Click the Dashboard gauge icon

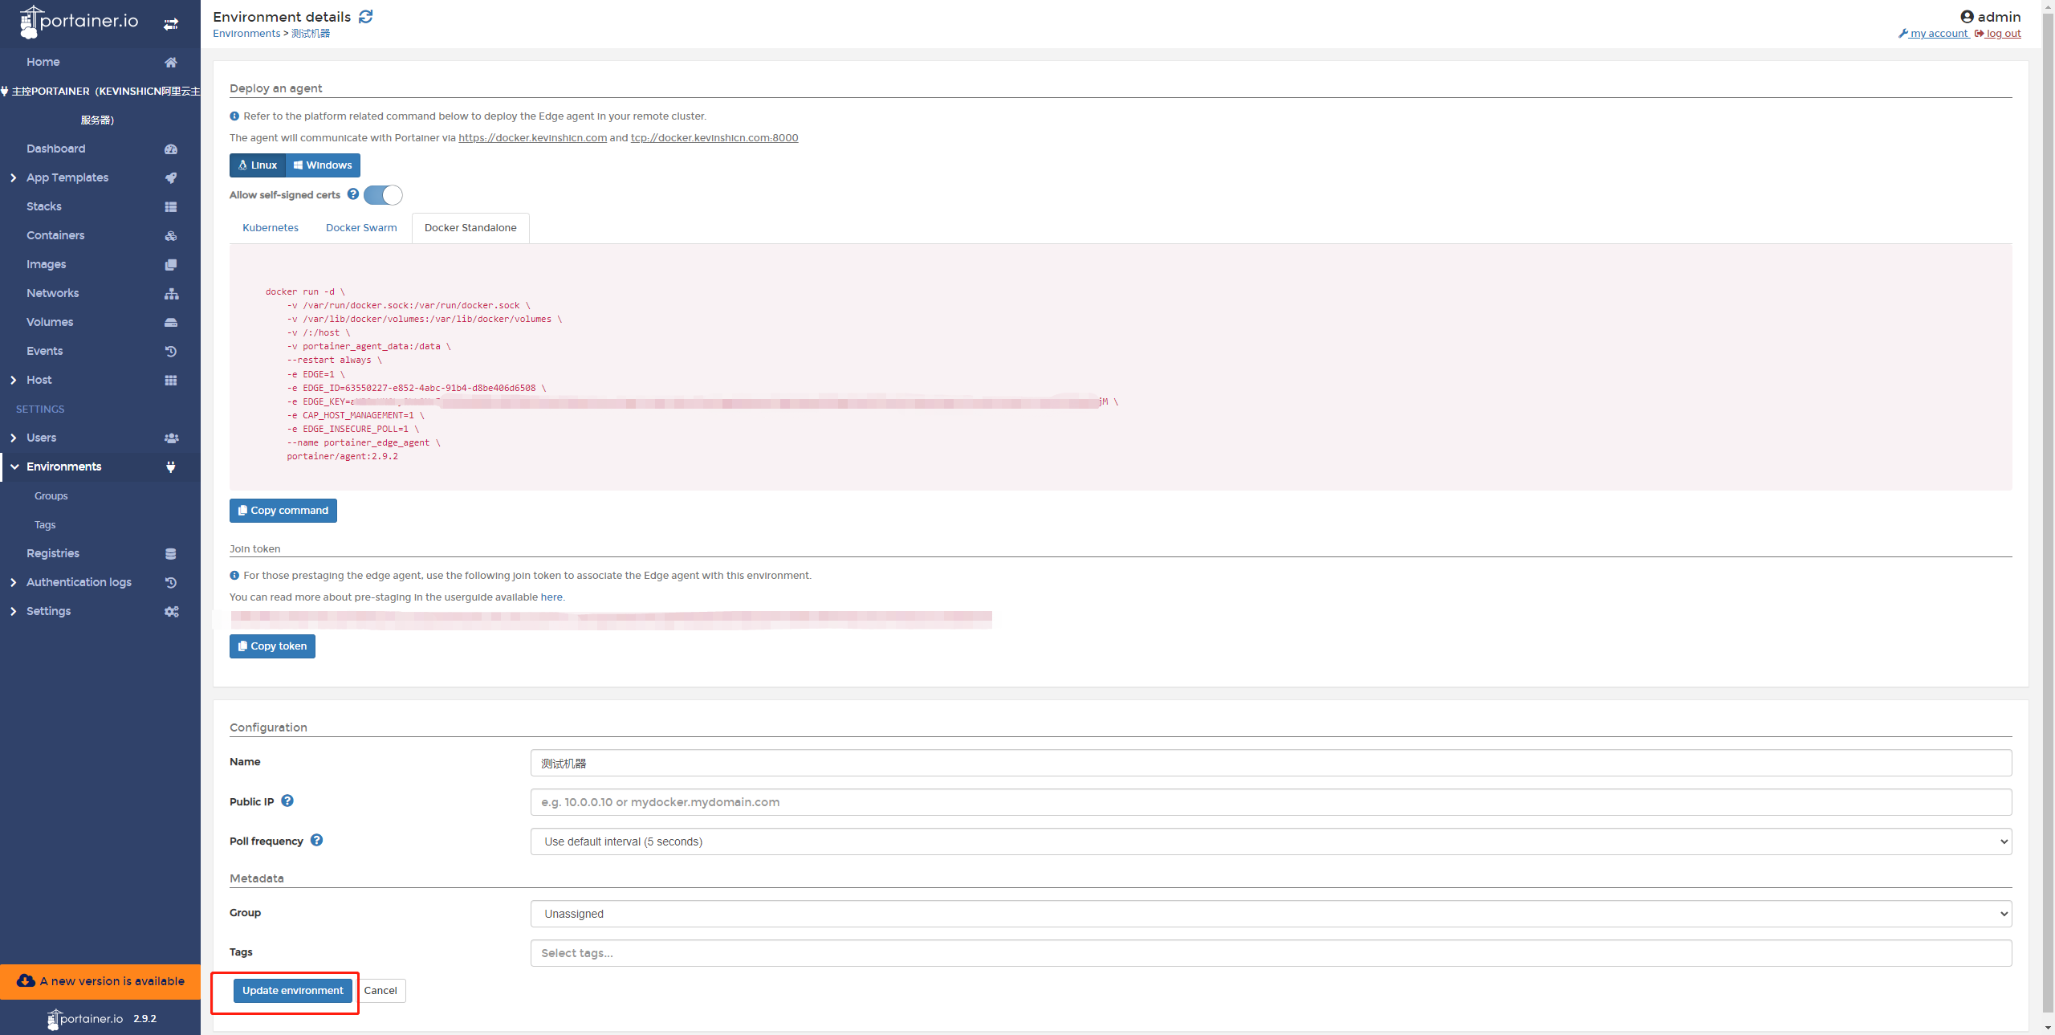(171, 149)
